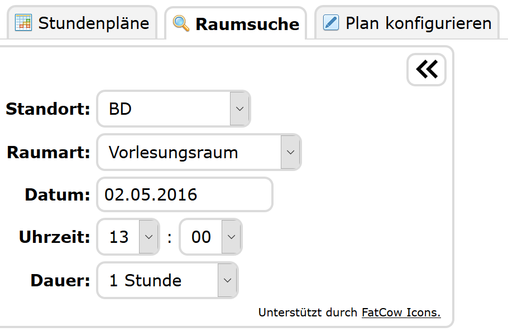Click the Raumart: label
The height and width of the screenshot is (332, 508).
(x=49, y=152)
